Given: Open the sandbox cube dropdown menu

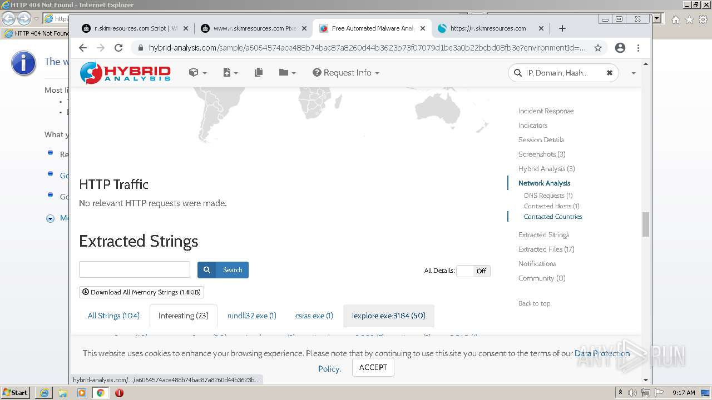Looking at the screenshot, I should pos(197,73).
